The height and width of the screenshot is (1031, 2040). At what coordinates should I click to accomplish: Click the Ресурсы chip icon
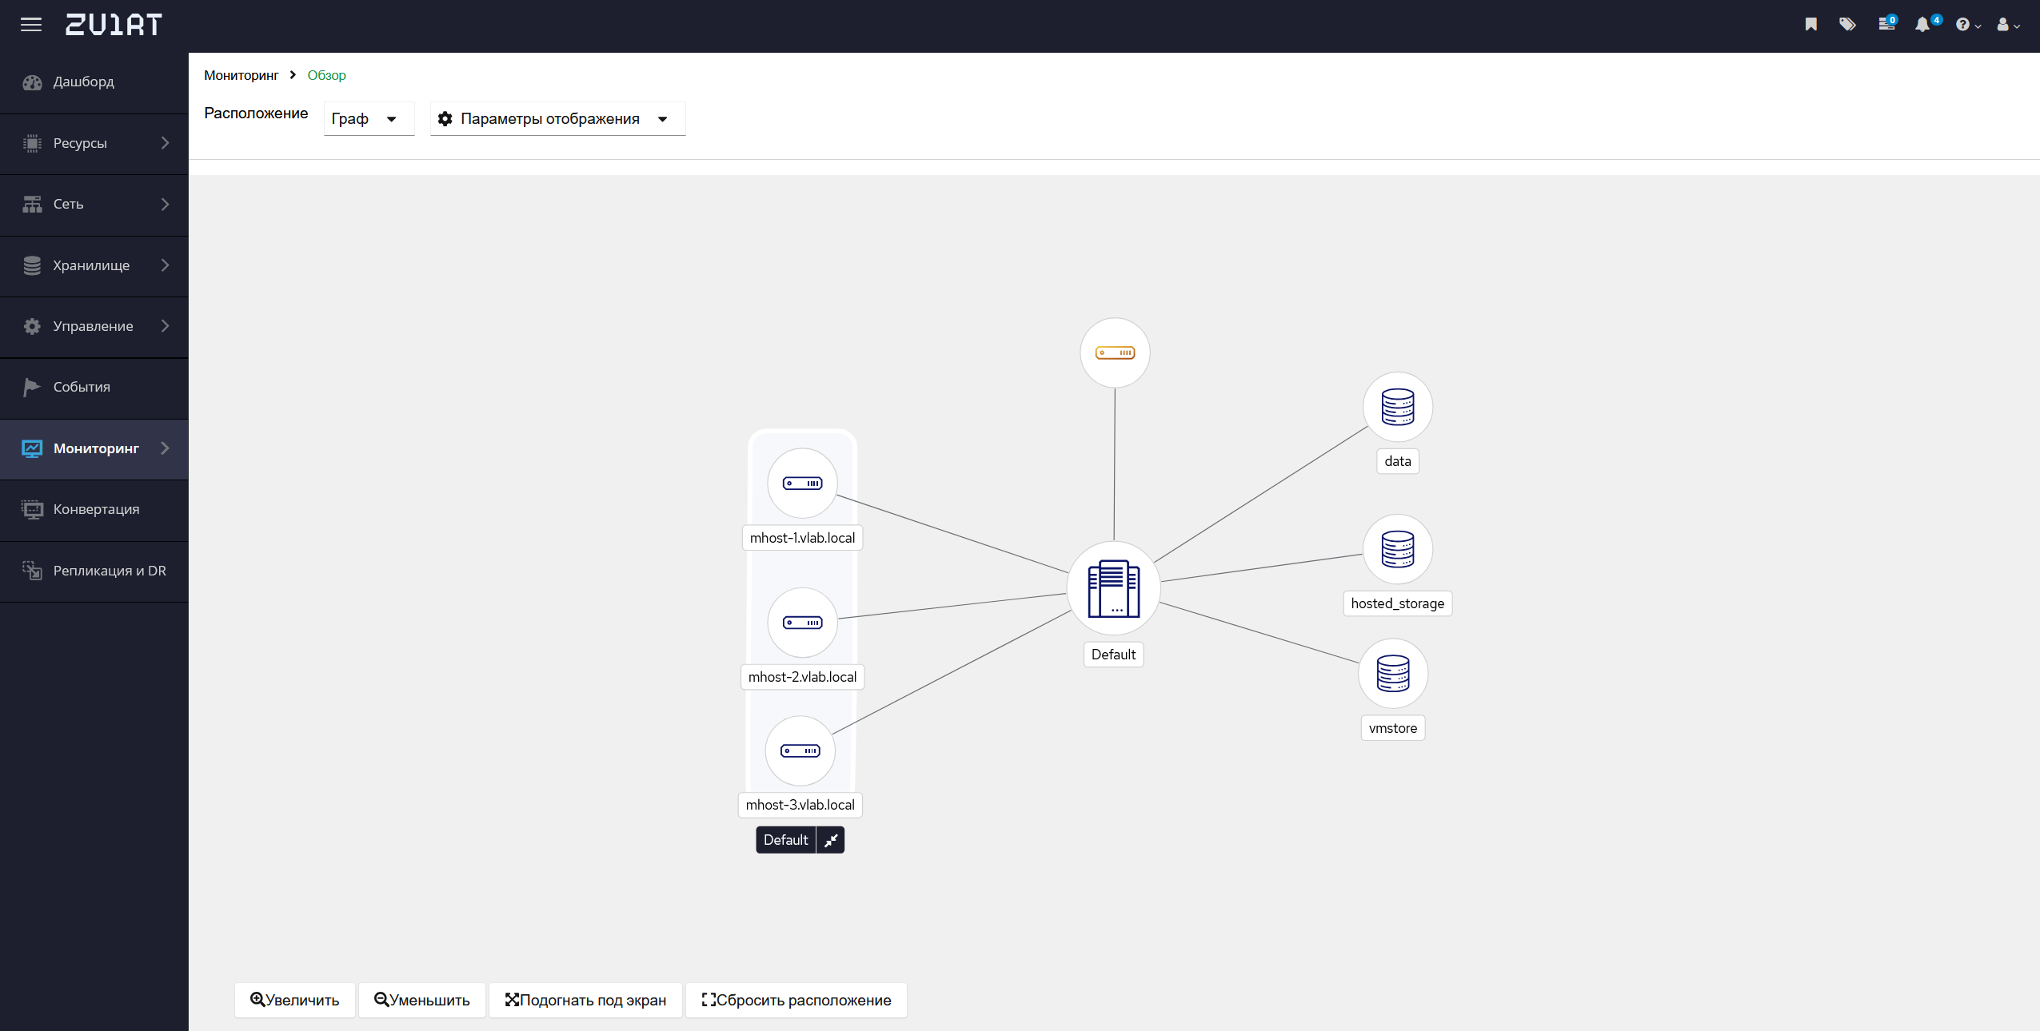coord(32,144)
